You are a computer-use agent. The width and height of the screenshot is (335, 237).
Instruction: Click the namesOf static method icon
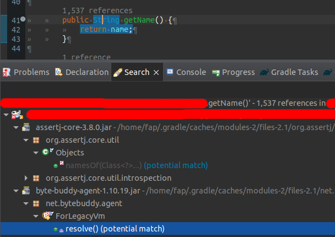pyautogui.click(x=58, y=165)
